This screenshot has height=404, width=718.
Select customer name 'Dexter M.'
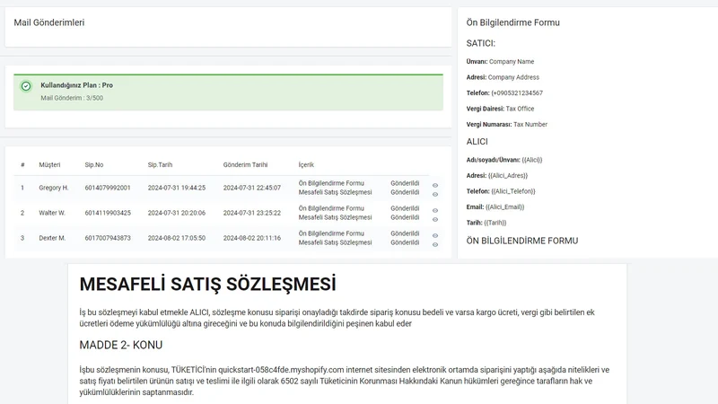point(52,238)
